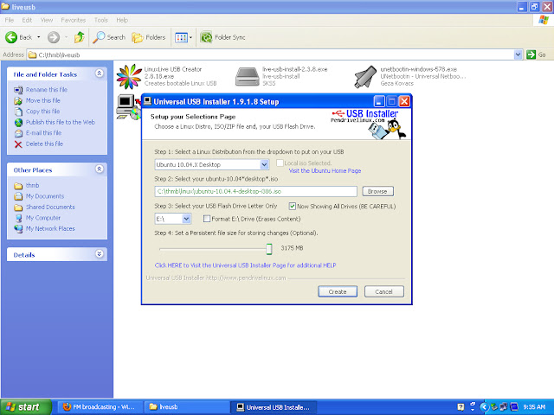
Task: Click the Cancel button in setup dialog
Action: point(384,291)
